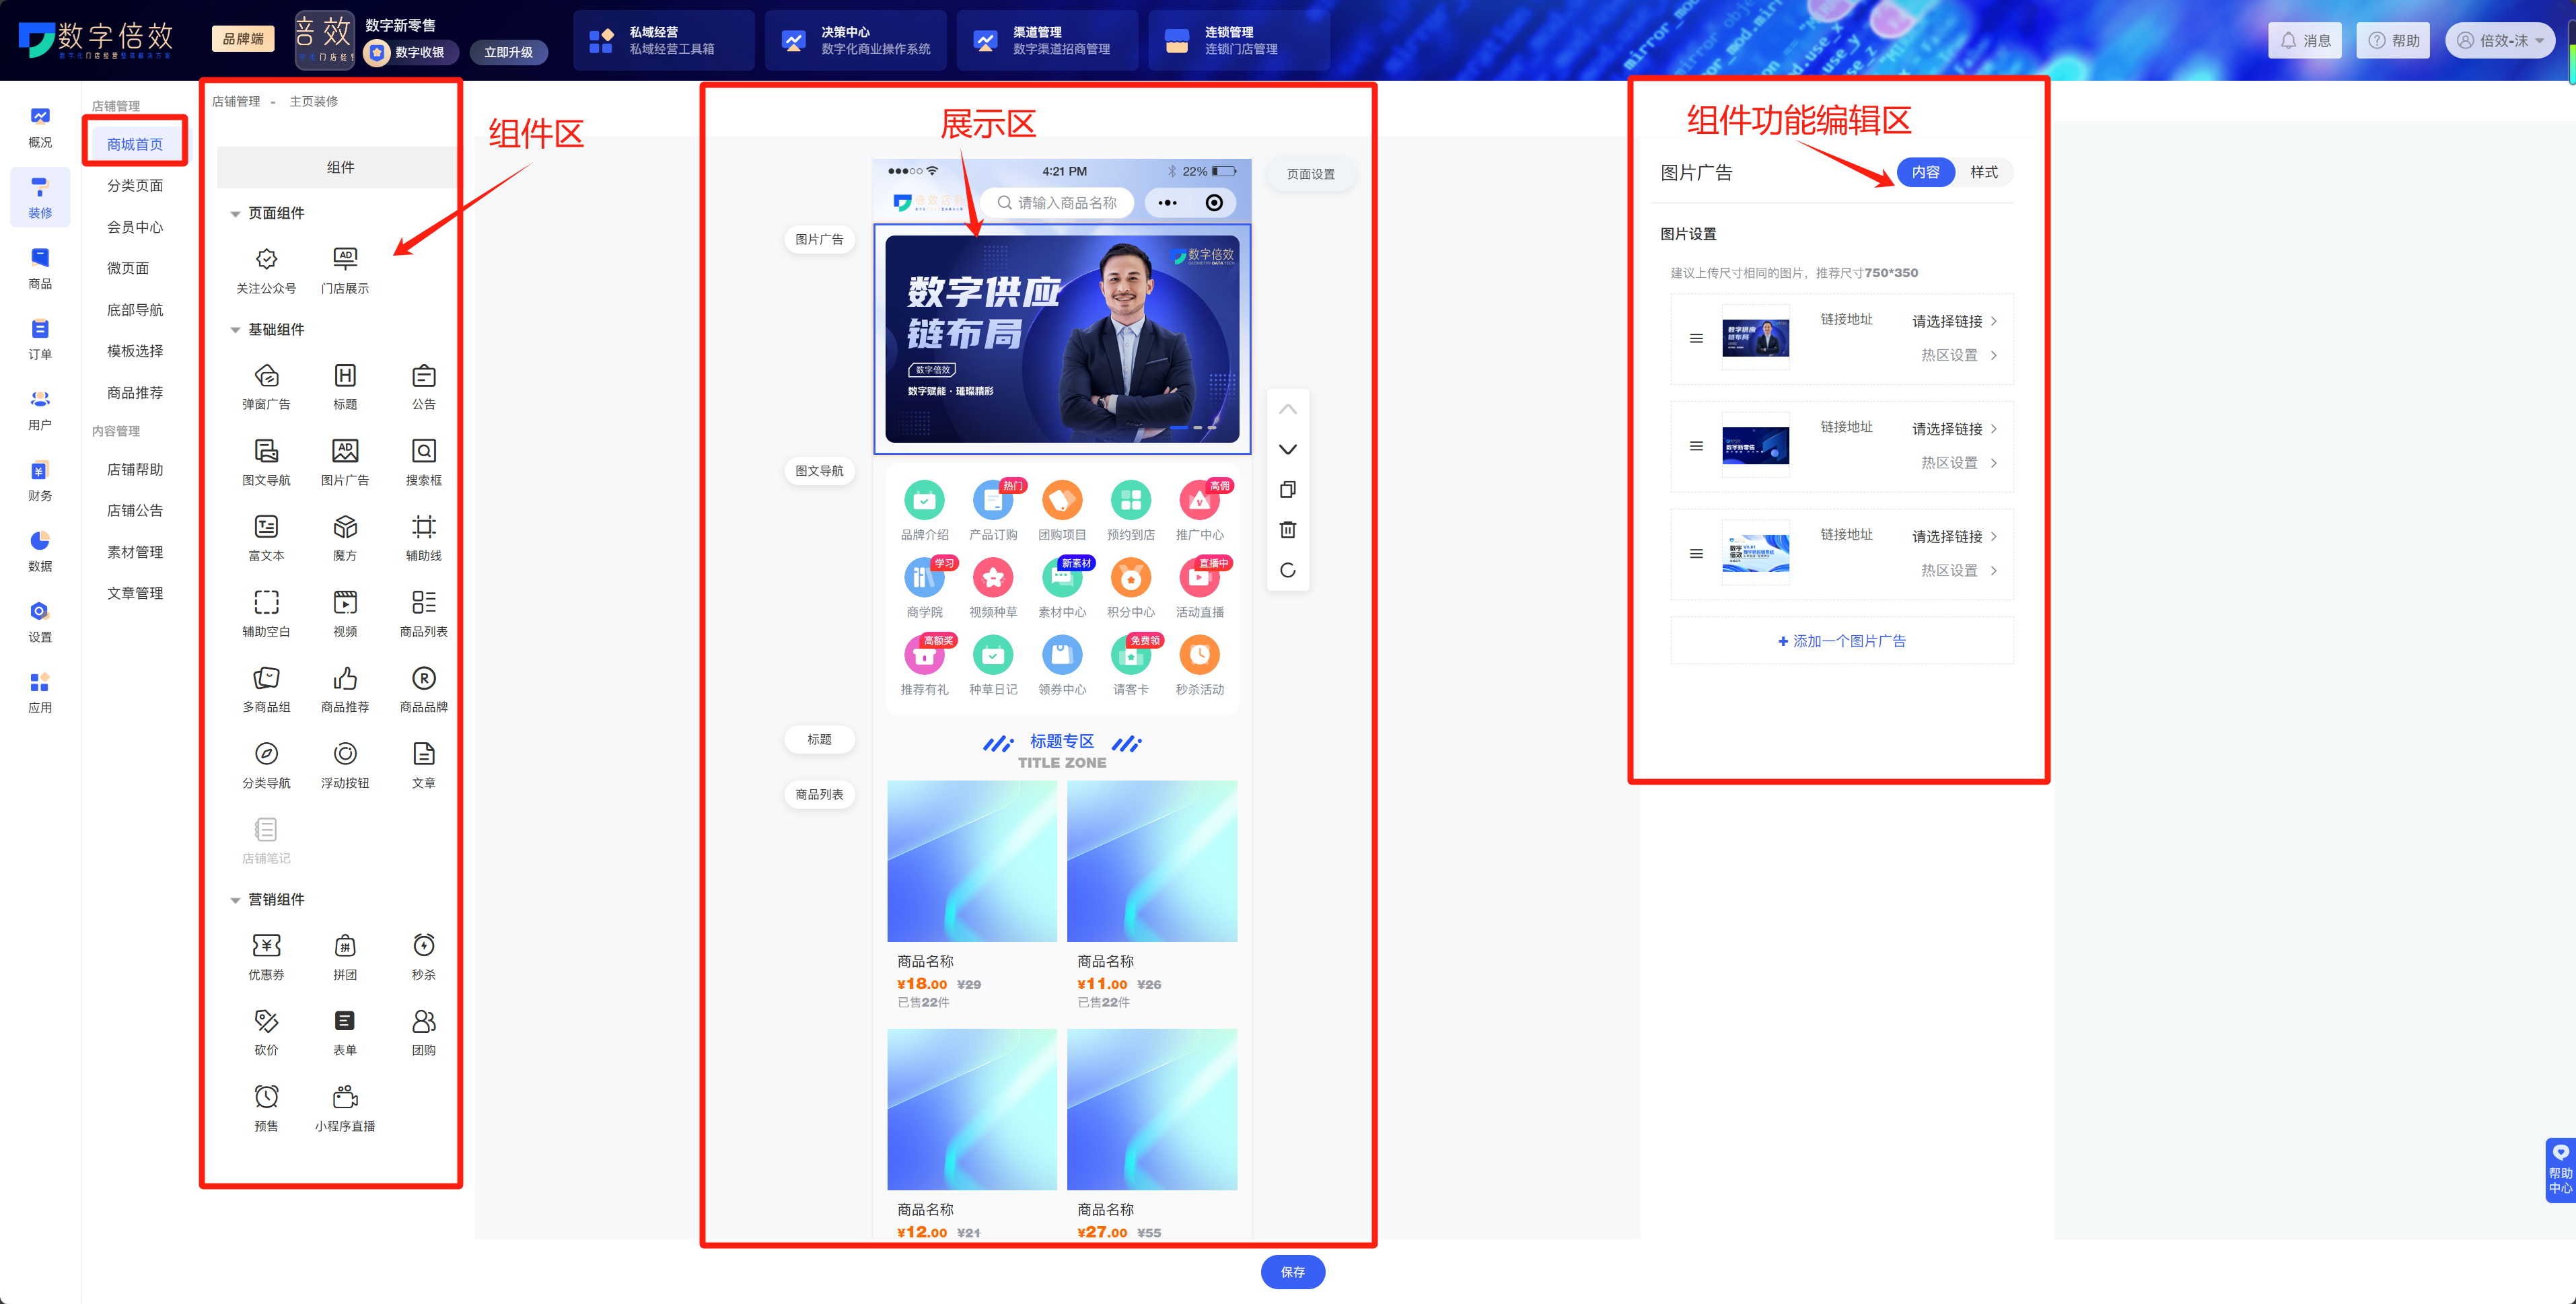The height and width of the screenshot is (1304, 2576).
Task: Select the 商品列表 component icon
Action: 424,602
